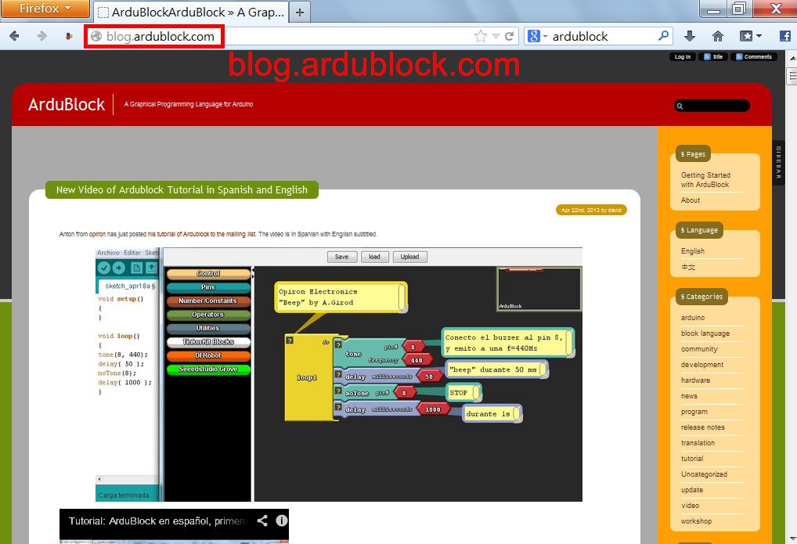Click the search magnifier in the search box

tap(663, 35)
